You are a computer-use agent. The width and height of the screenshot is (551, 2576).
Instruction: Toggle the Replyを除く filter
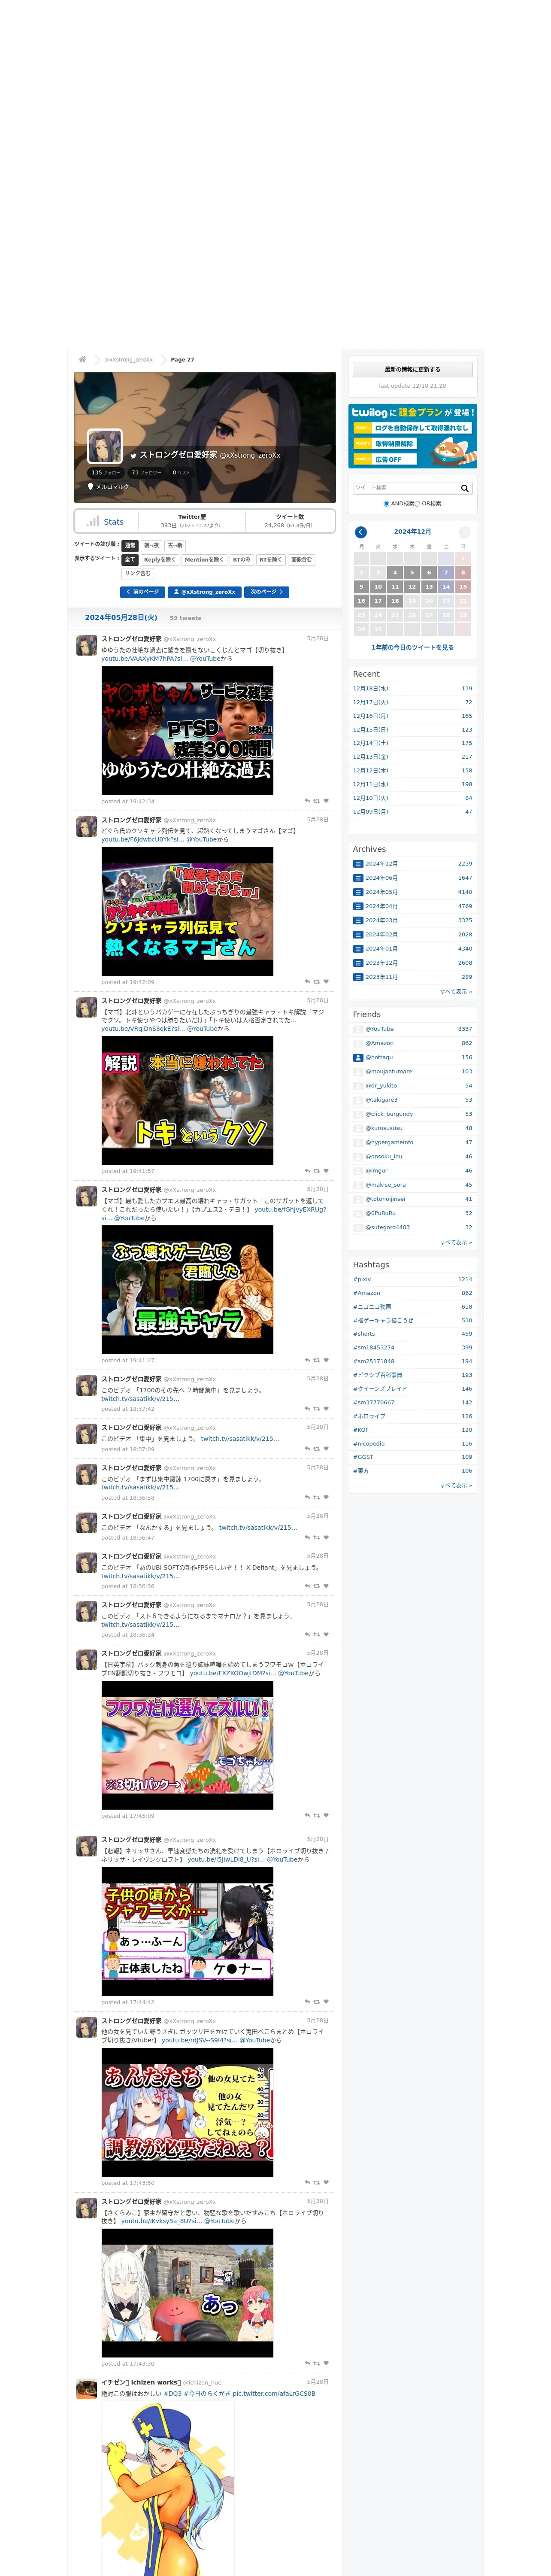pos(160,560)
